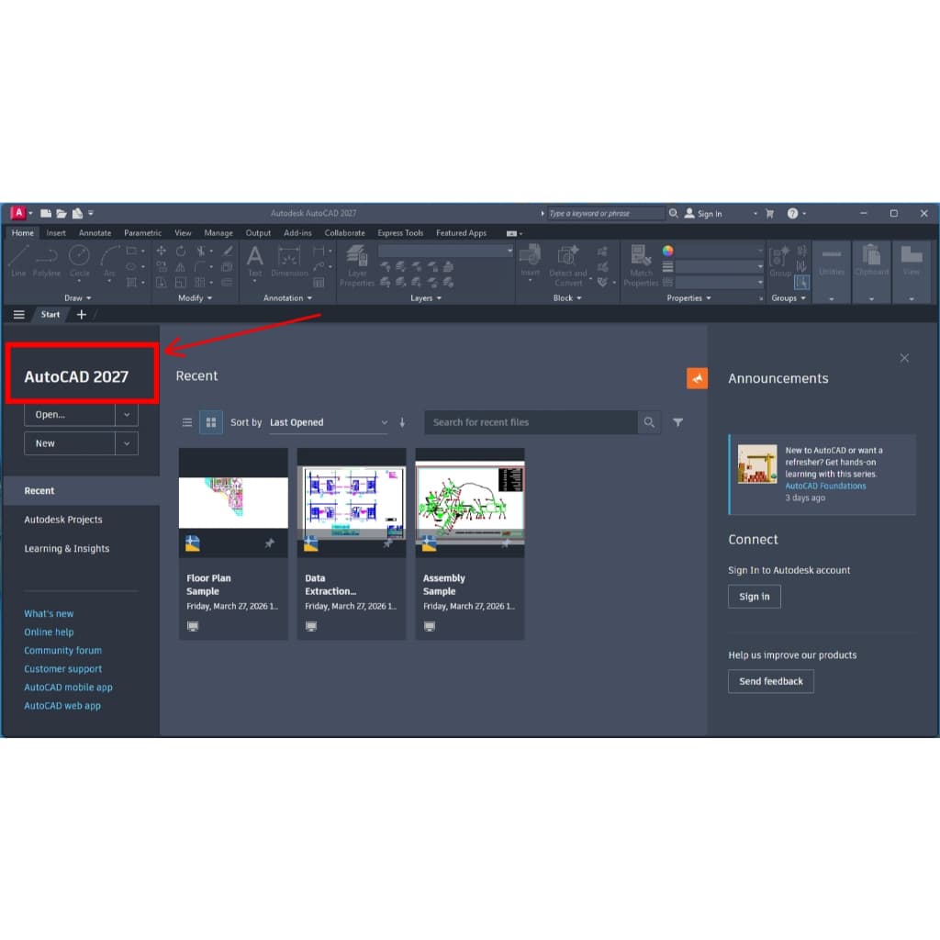Screen dimensions: 940x940
Task: Click the Group icon in Groups panel
Action: pos(780,261)
